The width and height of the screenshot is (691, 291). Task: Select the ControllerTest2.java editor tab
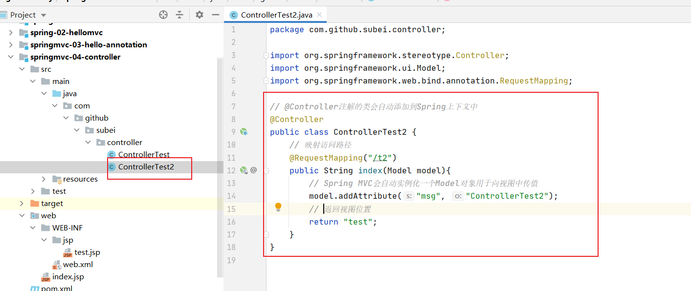276,15
